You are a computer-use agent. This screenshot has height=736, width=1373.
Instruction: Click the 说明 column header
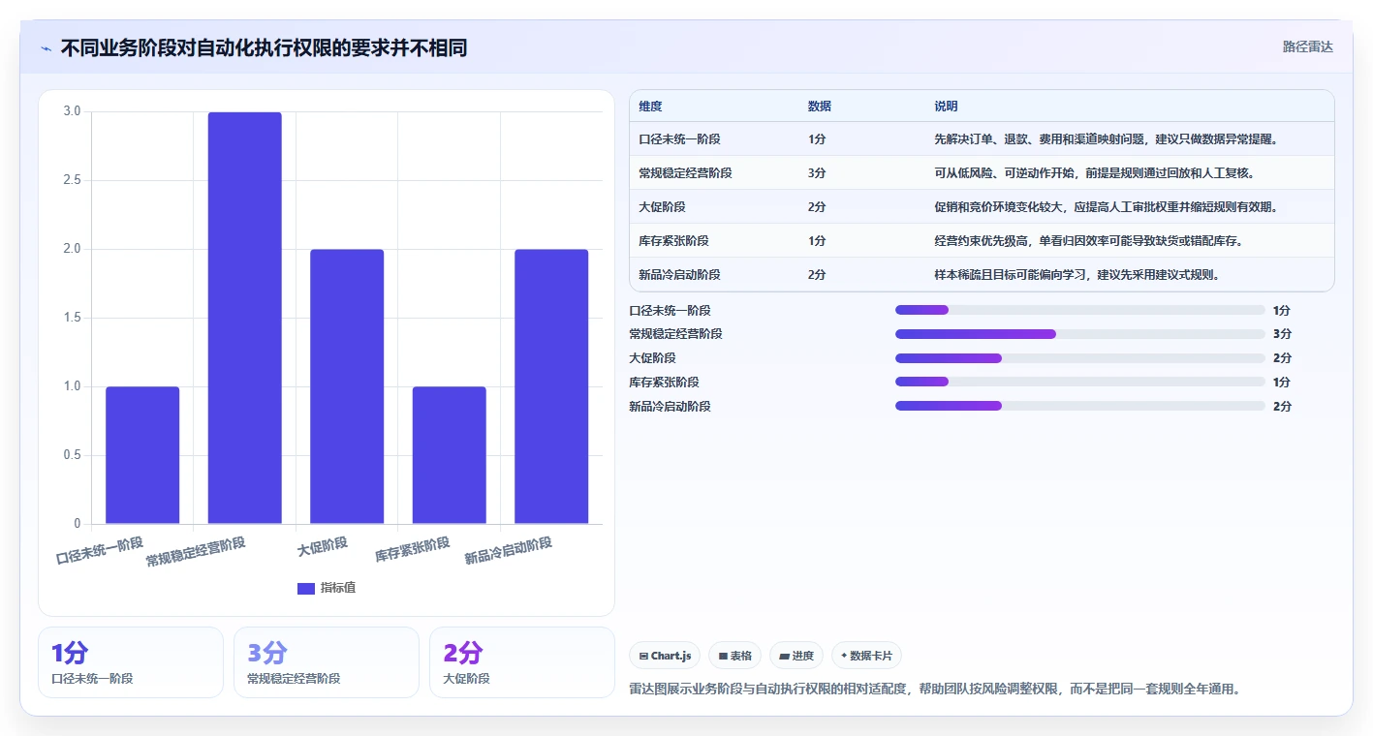[946, 106]
